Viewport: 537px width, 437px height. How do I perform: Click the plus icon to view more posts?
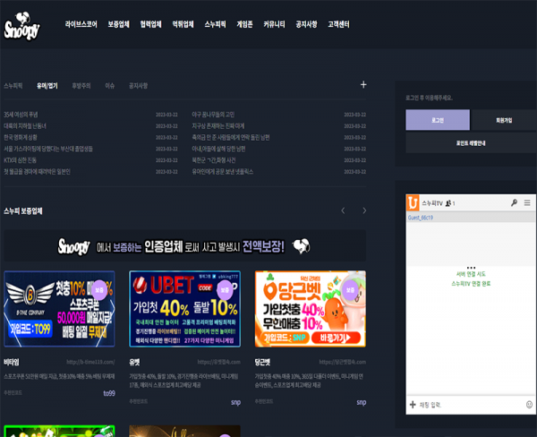(363, 85)
